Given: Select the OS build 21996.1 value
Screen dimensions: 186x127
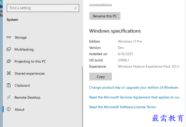Looking at the screenshot, I should coord(123,60).
